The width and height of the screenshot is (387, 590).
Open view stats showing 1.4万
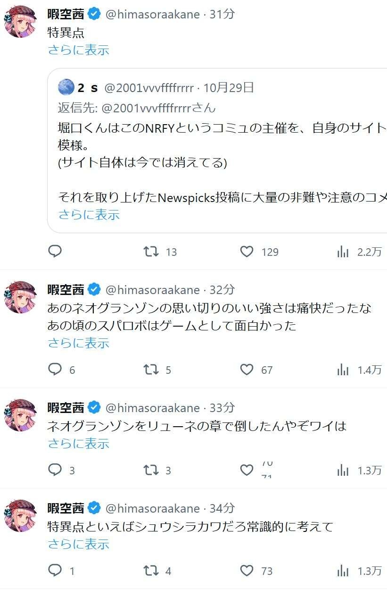click(x=343, y=370)
